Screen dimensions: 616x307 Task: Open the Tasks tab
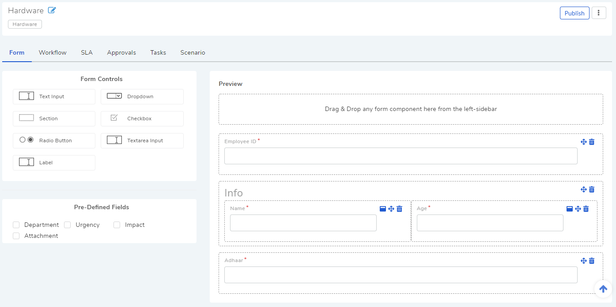point(158,52)
